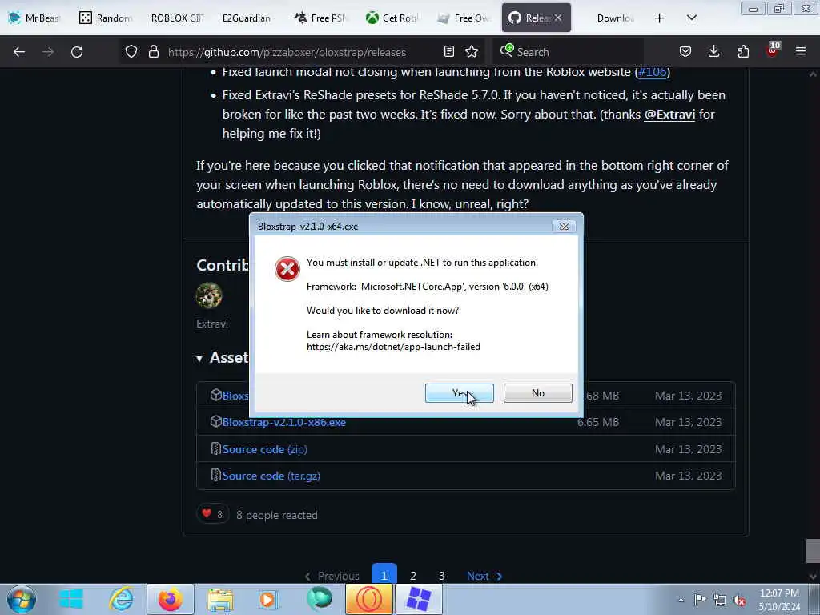
Task: Collapse the Assets section triangle
Action: click(x=199, y=359)
